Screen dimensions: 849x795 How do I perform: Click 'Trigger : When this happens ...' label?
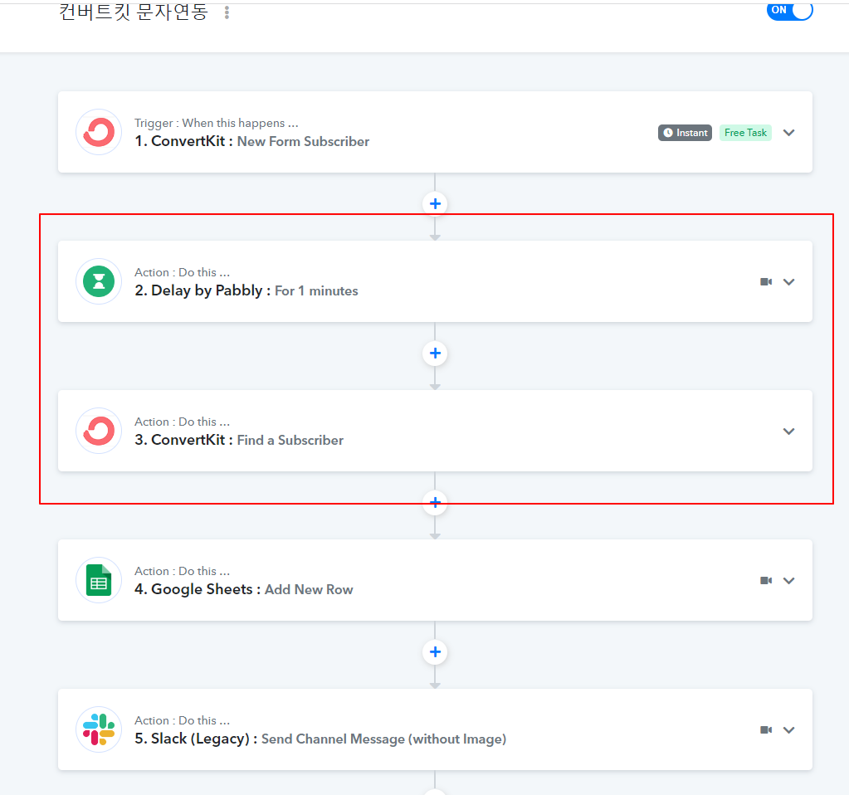point(217,123)
